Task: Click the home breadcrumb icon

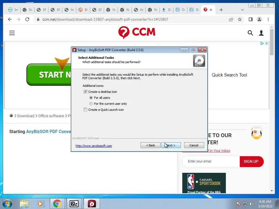Action: coord(11,116)
